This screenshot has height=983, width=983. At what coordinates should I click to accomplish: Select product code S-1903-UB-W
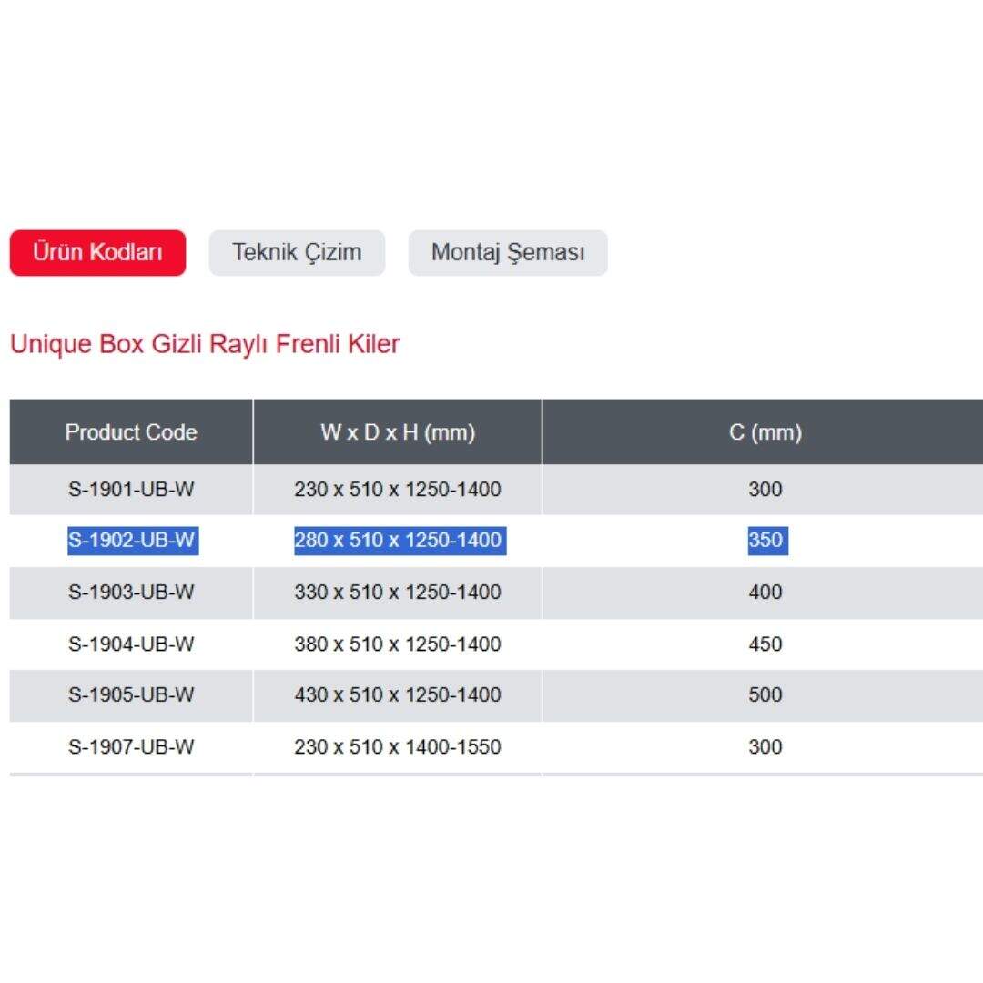[131, 593]
